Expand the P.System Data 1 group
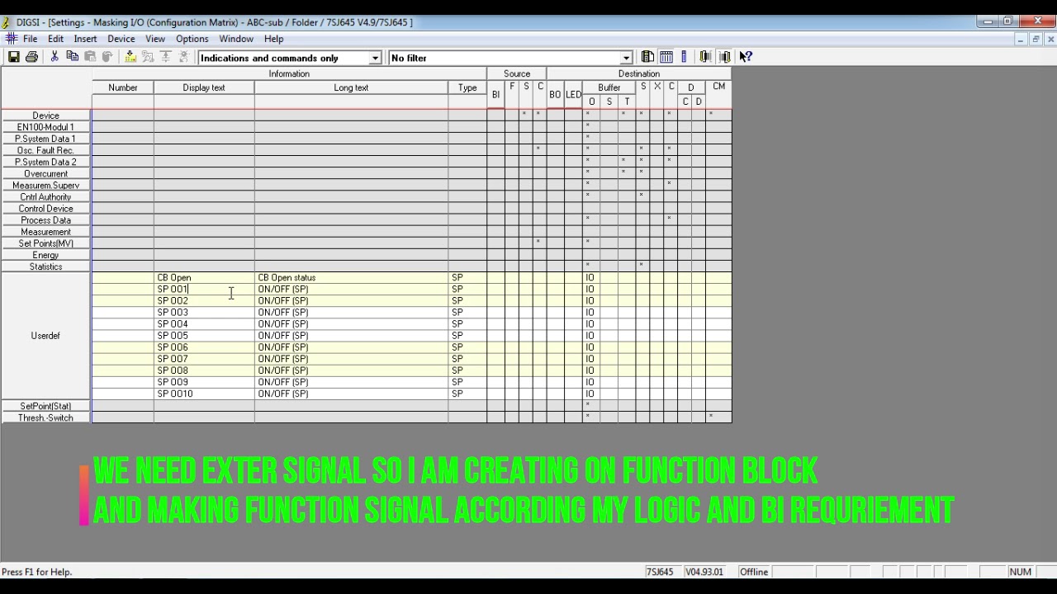 (45, 139)
